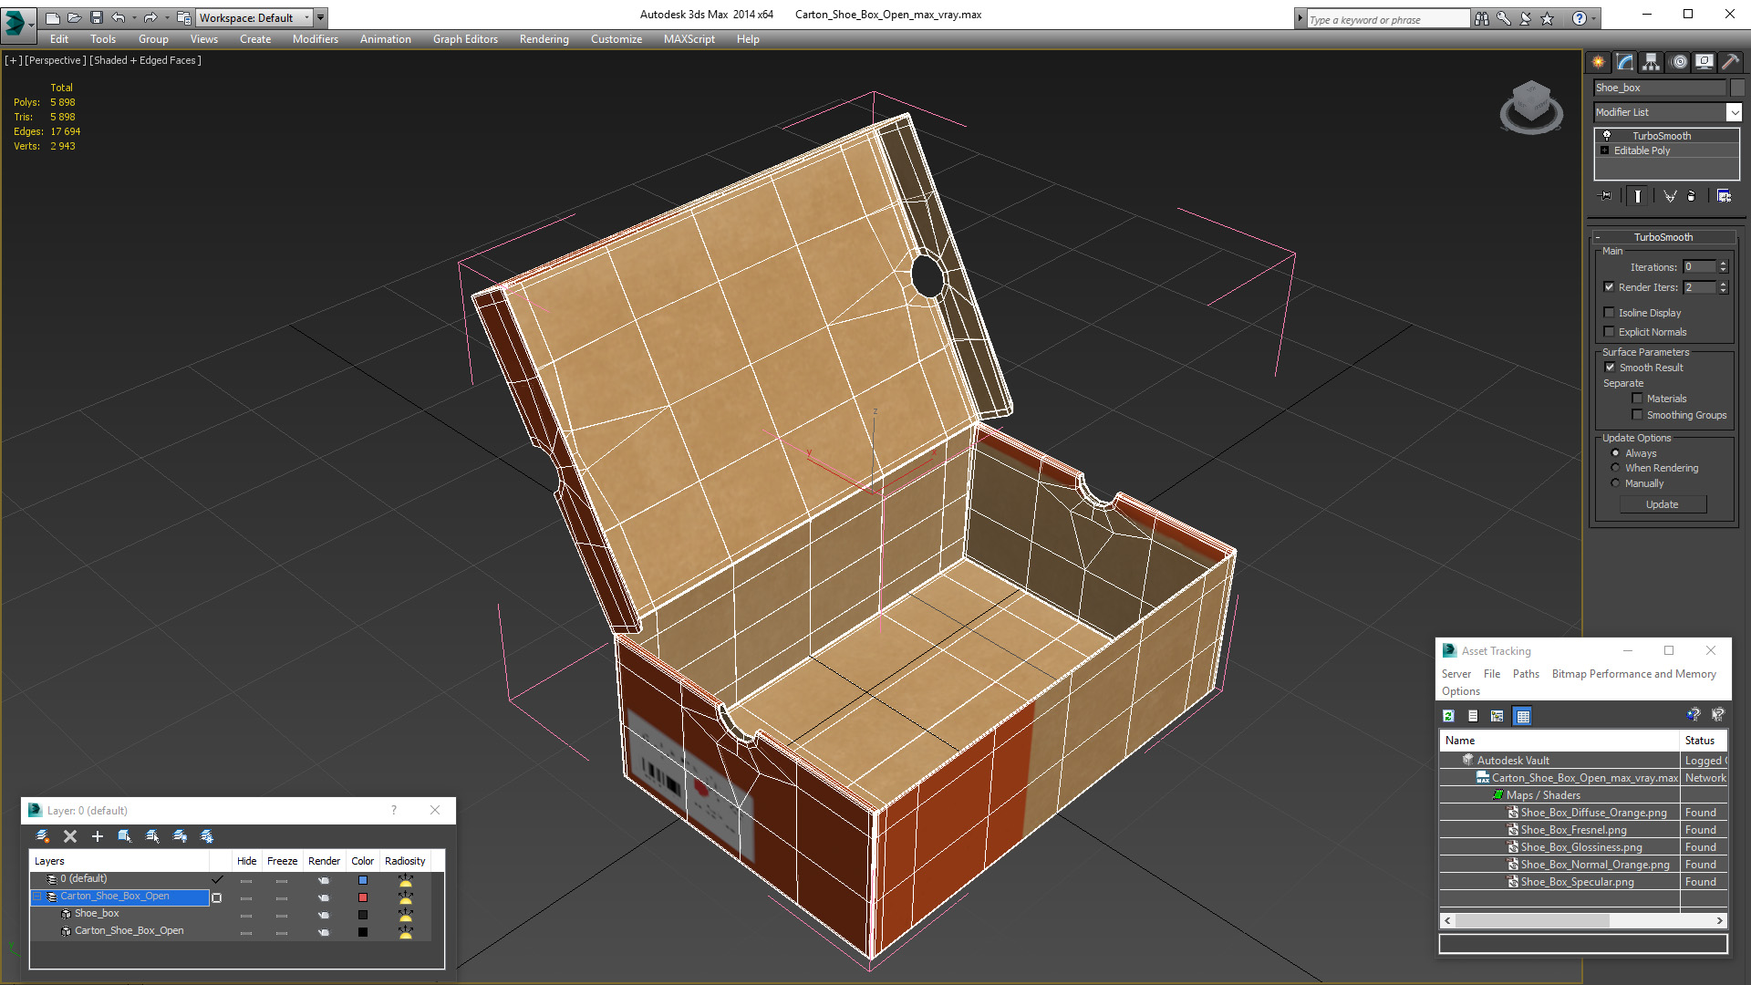
Task: Click Configure Modifier Sets icon
Action: 1724,196
